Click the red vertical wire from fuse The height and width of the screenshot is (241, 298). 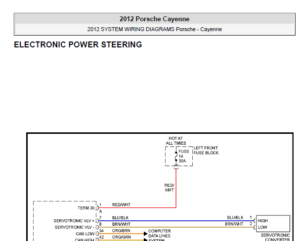[x=176, y=188]
